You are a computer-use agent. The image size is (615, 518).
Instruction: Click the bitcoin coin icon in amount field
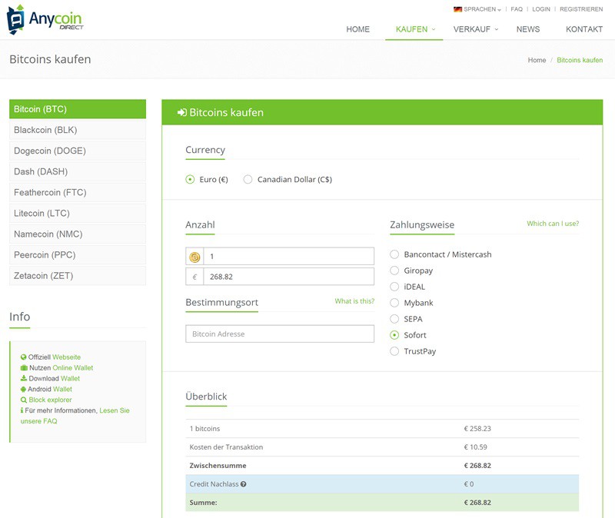194,257
